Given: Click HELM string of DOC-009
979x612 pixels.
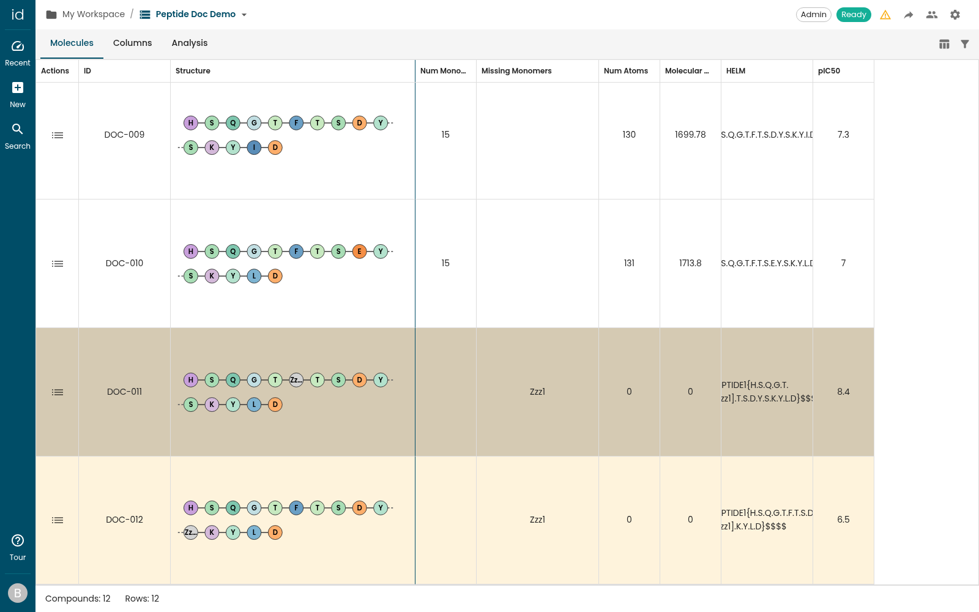Looking at the screenshot, I should point(767,135).
